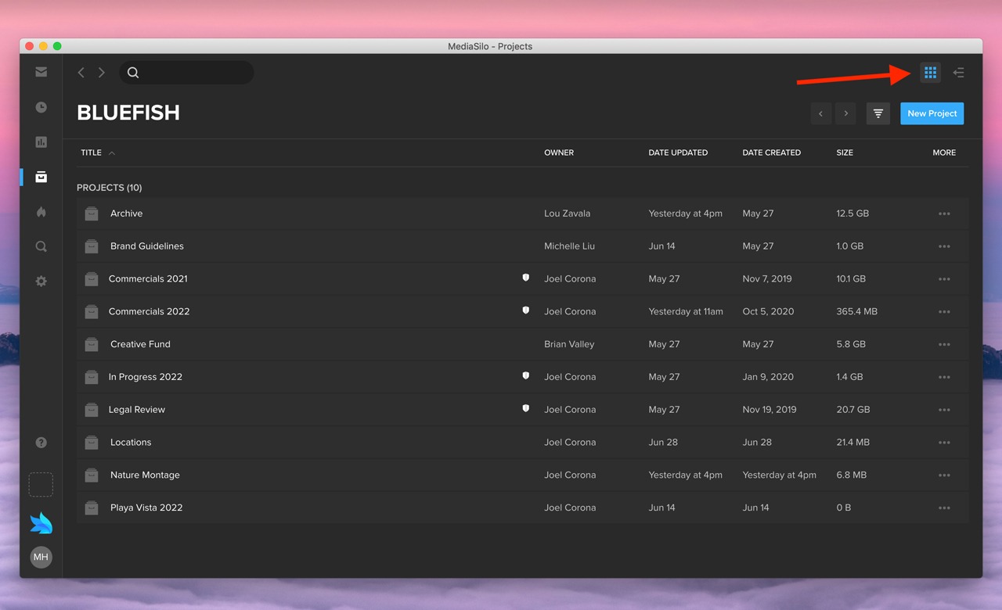Open the Commercials 2021 project
1002x610 pixels.
click(x=148, y=279)
